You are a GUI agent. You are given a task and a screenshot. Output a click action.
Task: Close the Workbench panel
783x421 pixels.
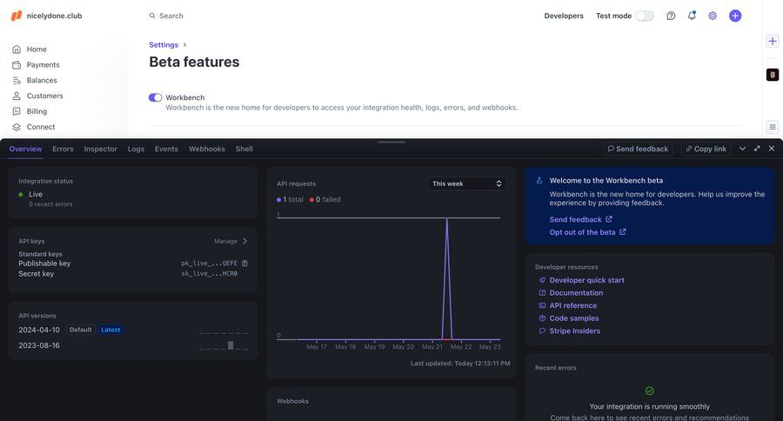click(x=772, y=149)
